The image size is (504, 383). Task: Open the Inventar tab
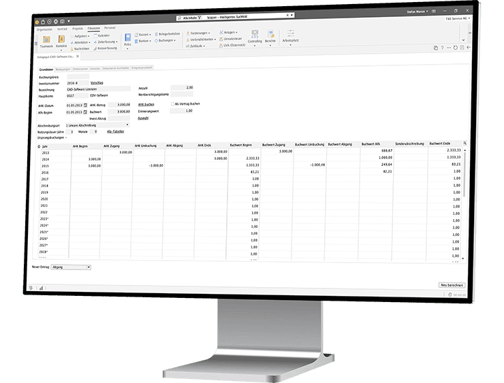(x=95, y=69)
